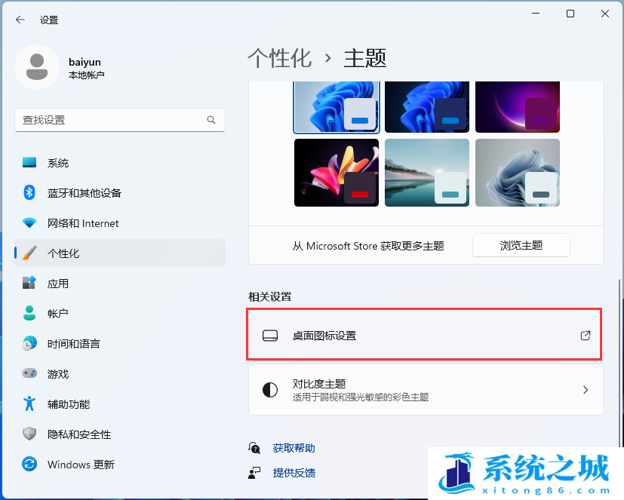Select 系统 in the navigation list

(57, 163)
